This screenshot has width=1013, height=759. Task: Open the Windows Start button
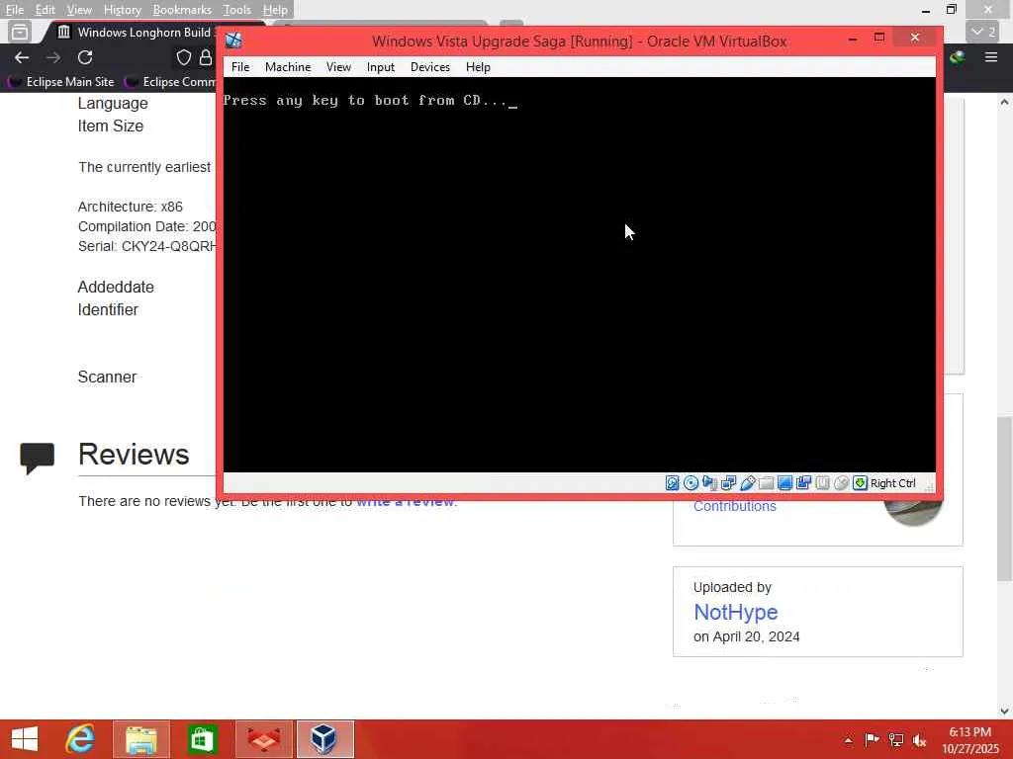click(x=25, y=739)
